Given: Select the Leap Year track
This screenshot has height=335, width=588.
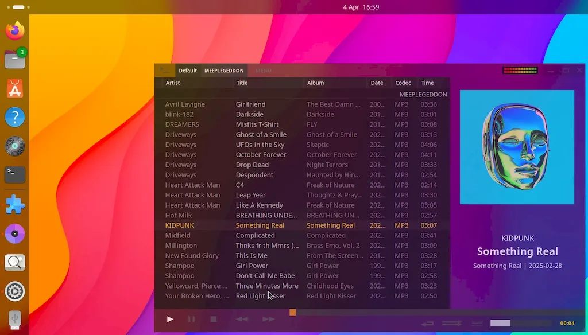Looking at the screenshot, I should pos(302,195).
